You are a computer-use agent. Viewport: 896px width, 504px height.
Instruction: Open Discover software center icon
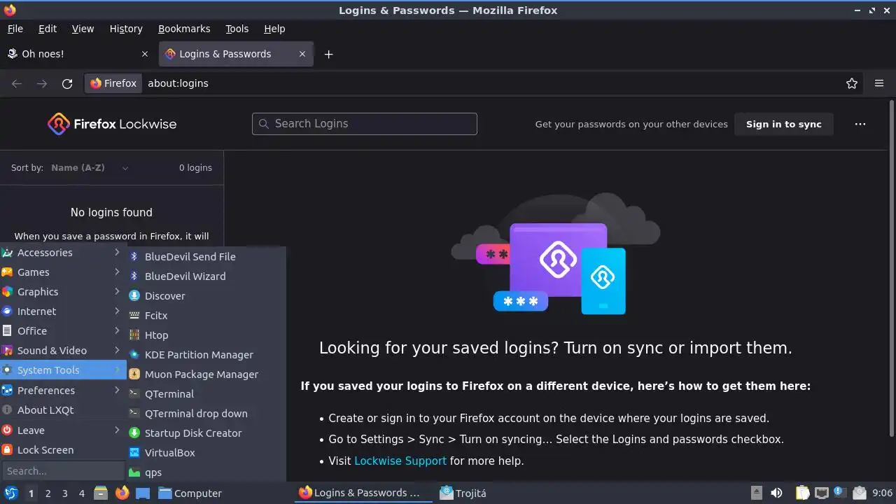point(134,296)
